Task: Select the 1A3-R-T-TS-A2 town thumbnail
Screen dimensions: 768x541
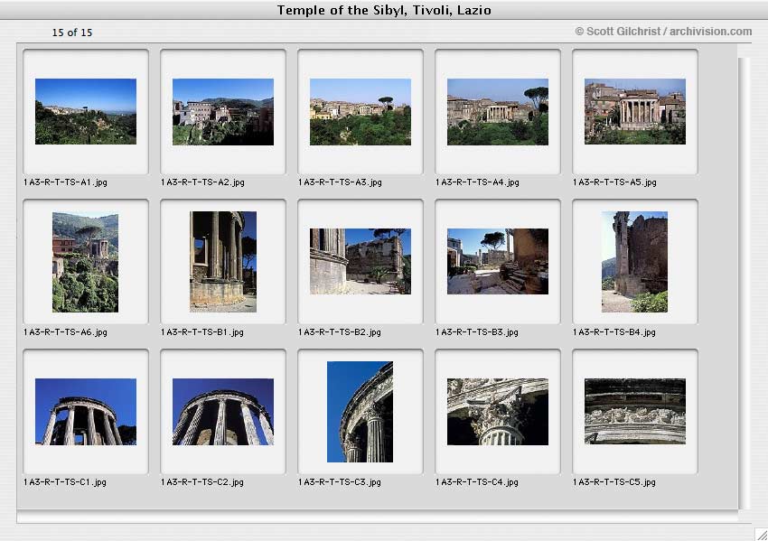Action: 223,112
